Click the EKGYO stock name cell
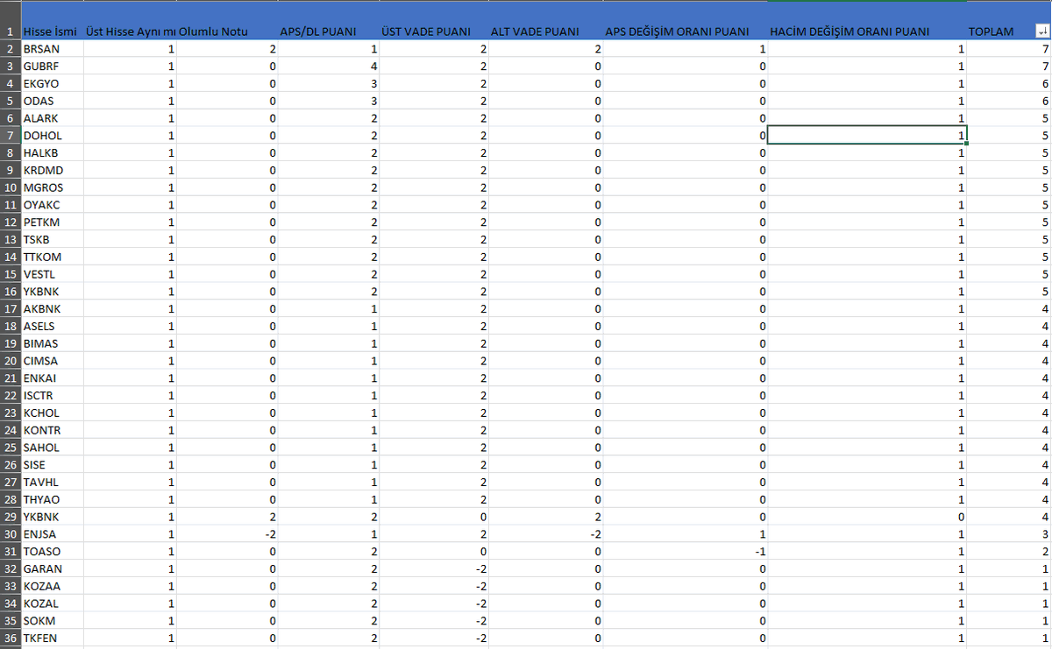The width and height of the screenshot is (1052, 649). click(51, 83)
